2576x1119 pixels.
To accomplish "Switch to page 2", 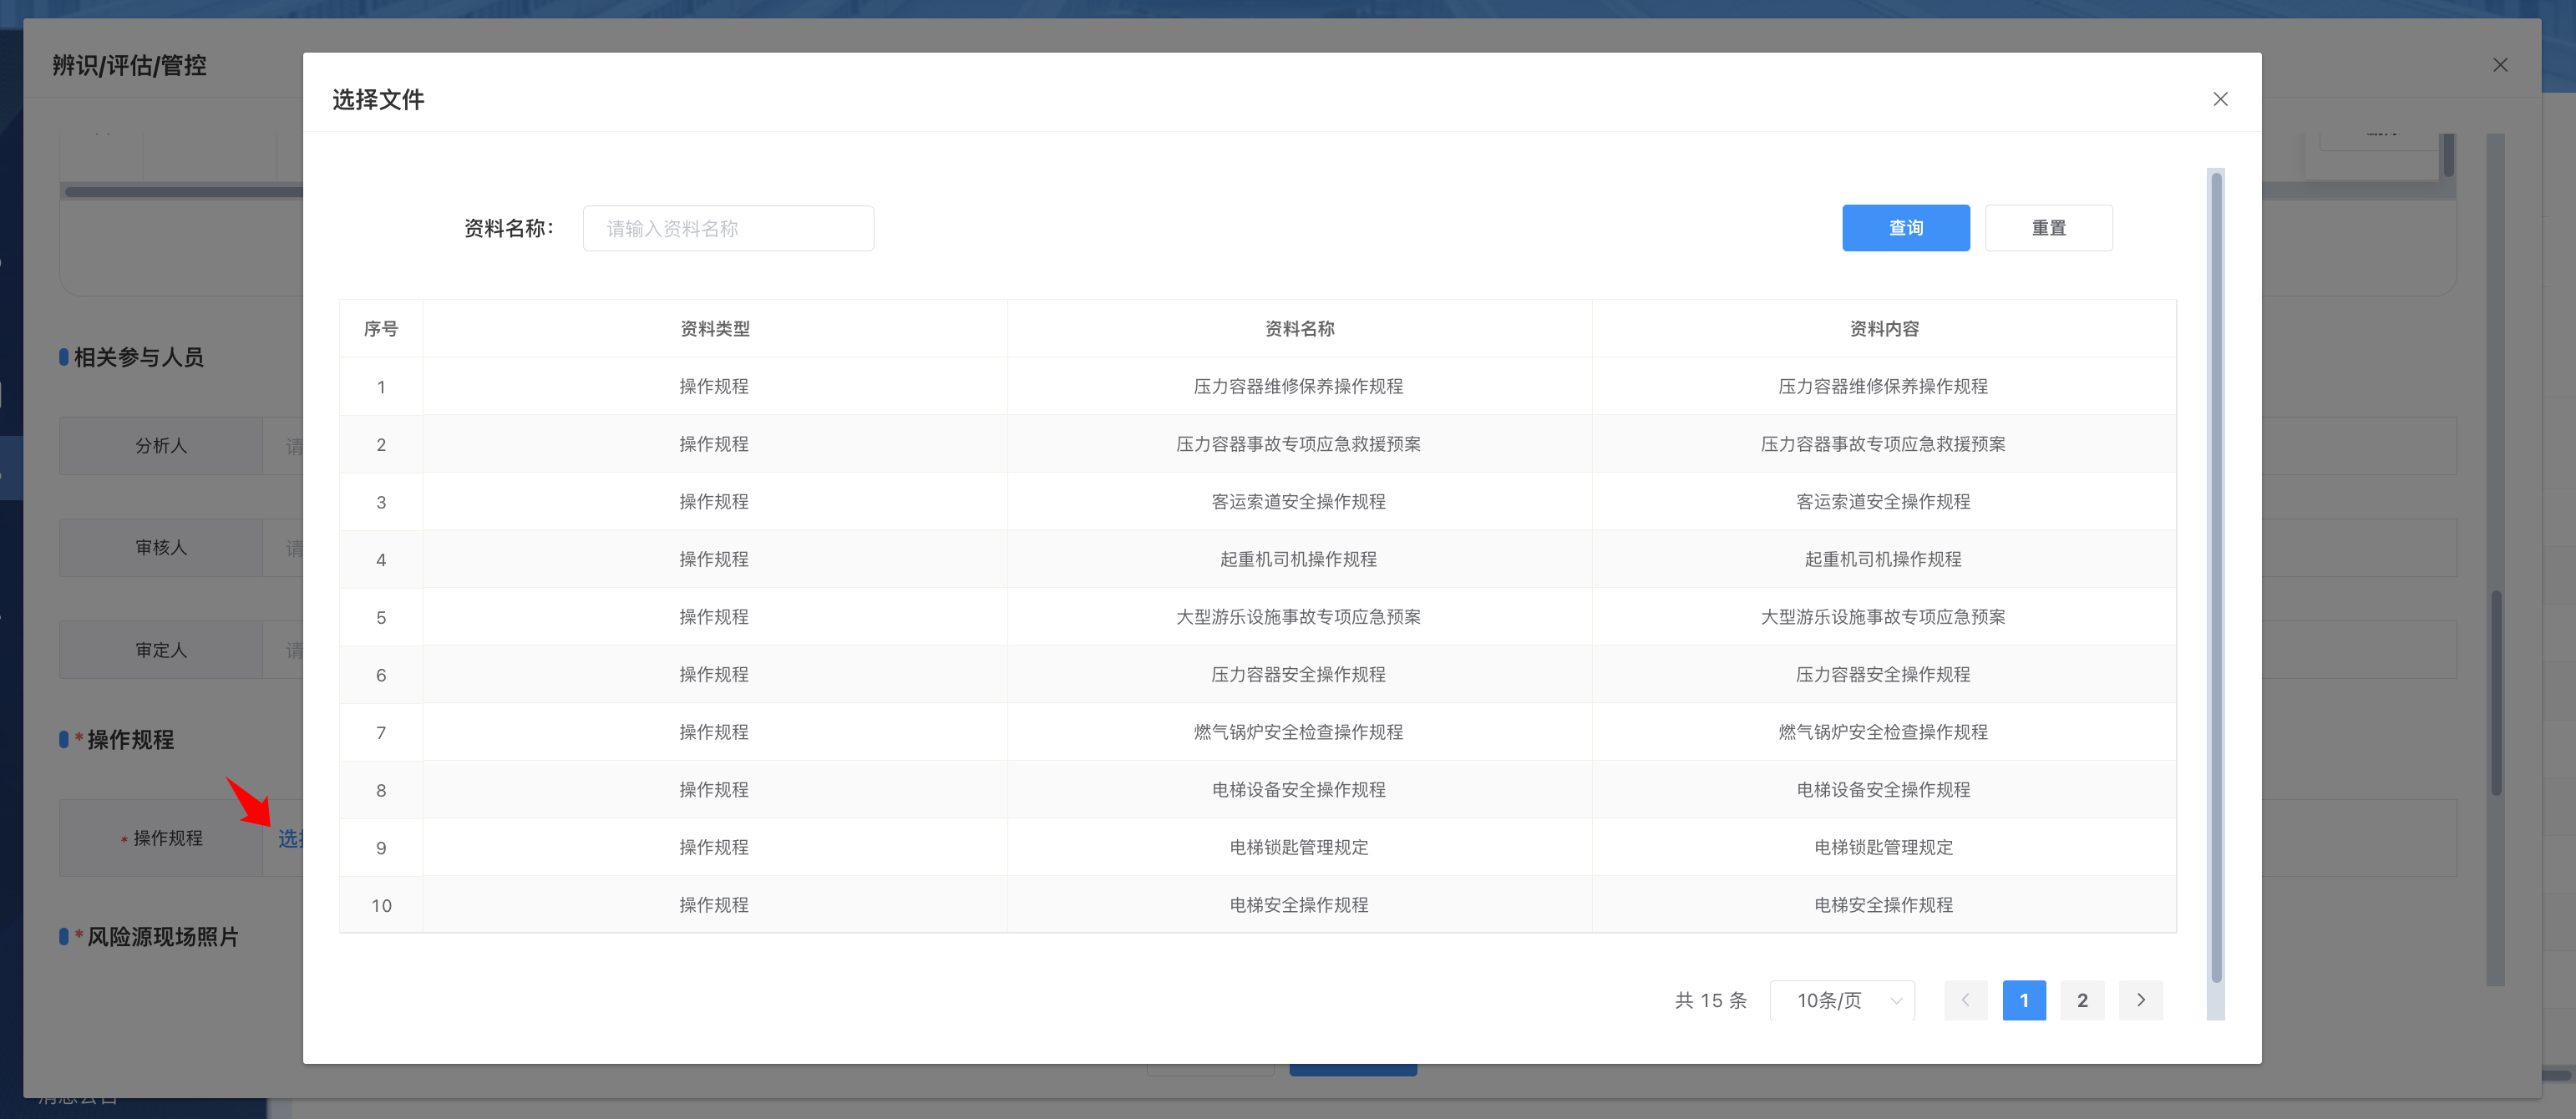I will tap(2082, 1000).
